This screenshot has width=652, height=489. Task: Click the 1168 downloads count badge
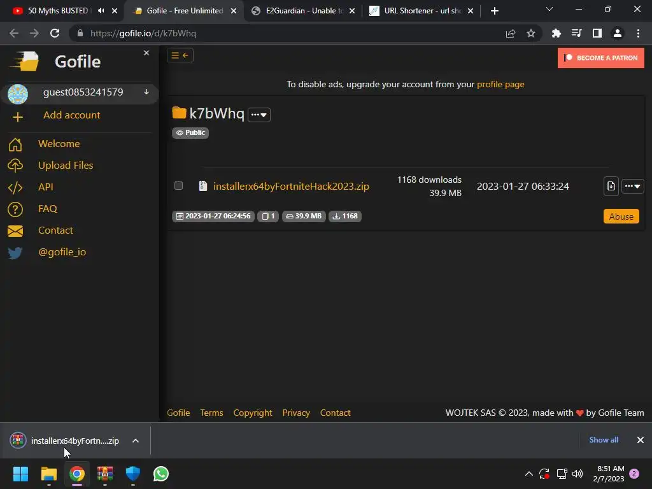(x=345, y=216)
